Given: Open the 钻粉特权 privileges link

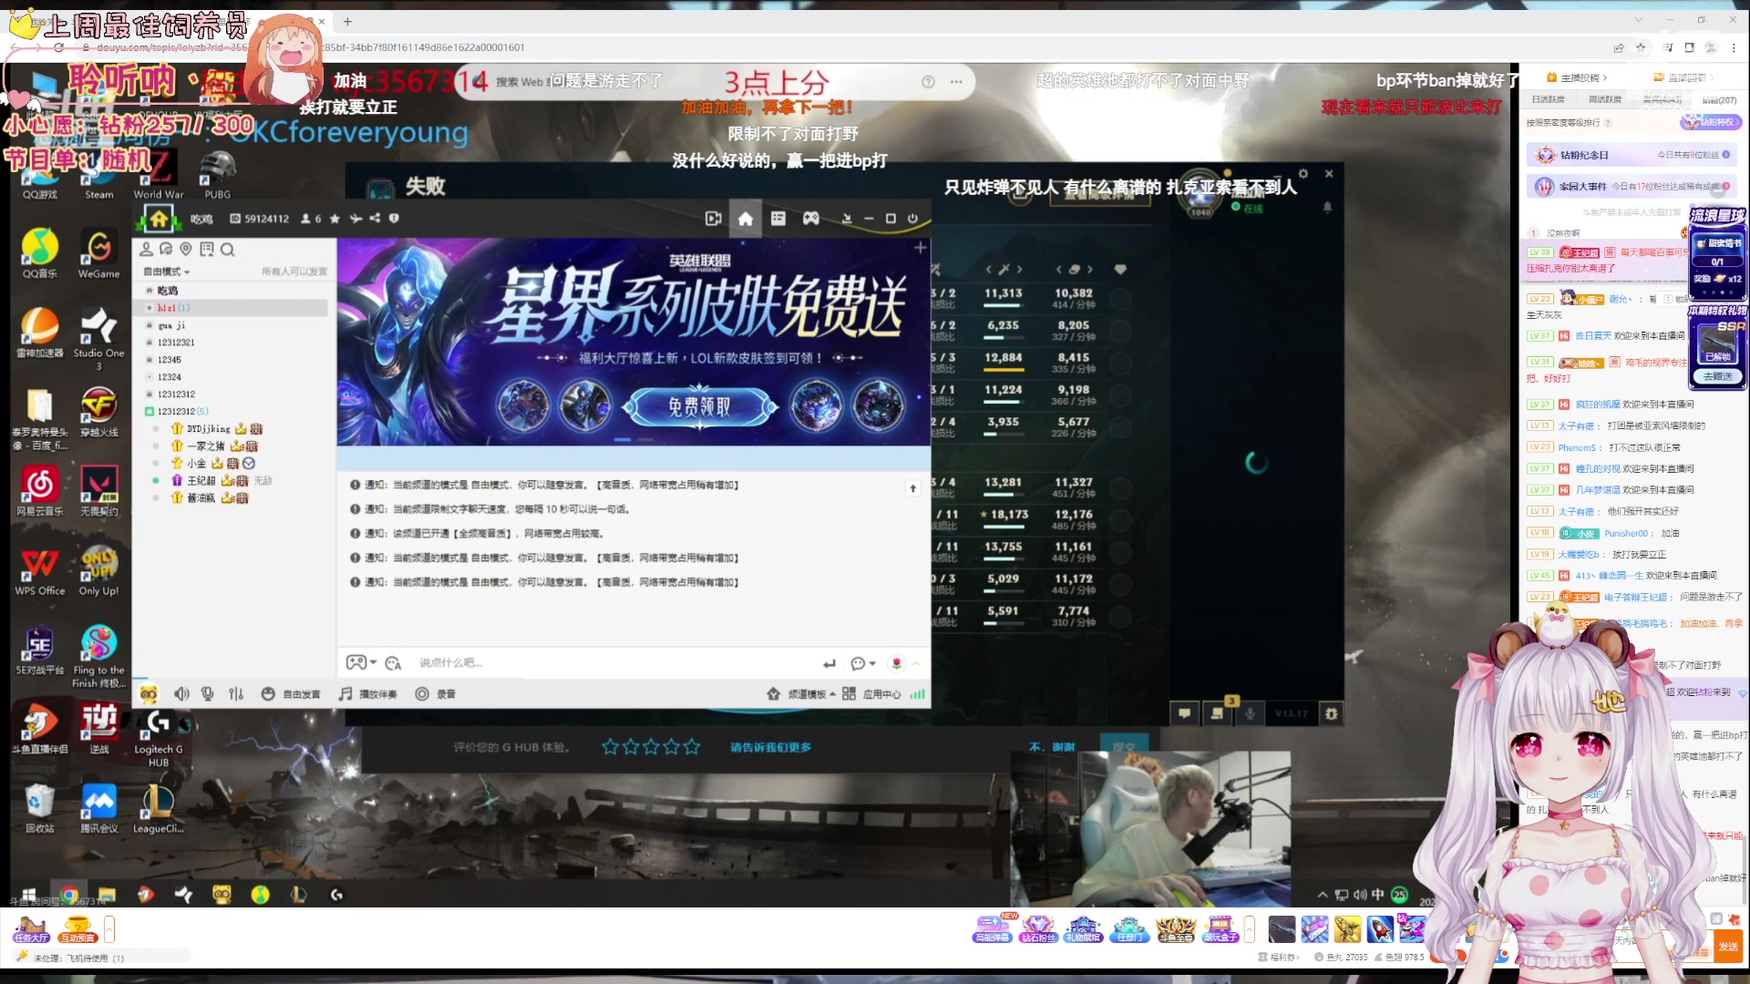Looking at the screenshot, I should coord(1712,122).
